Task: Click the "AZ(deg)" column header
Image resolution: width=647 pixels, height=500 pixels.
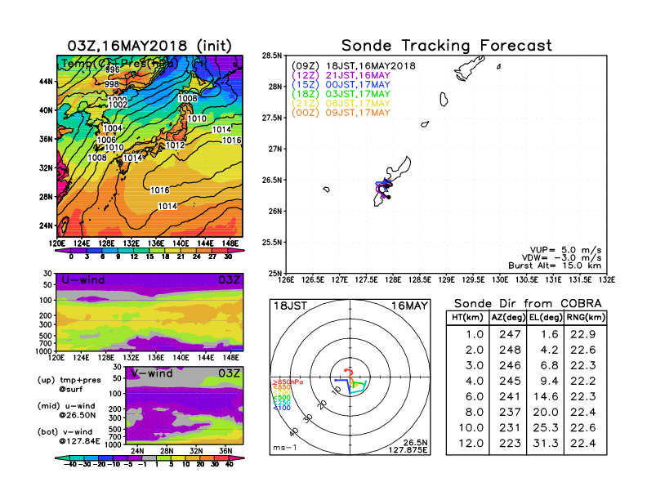Action: click(508, 318)
